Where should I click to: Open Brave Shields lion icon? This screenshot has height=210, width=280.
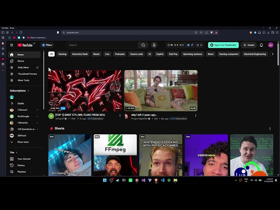(211, 32)
